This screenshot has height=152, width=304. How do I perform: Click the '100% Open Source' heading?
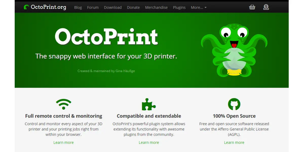pos(234,116)
